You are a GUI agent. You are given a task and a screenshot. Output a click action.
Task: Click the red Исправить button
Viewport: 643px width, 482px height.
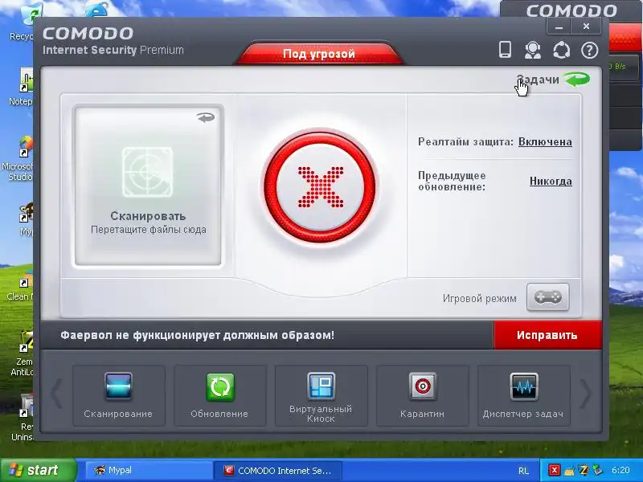[x=547, y=335]
